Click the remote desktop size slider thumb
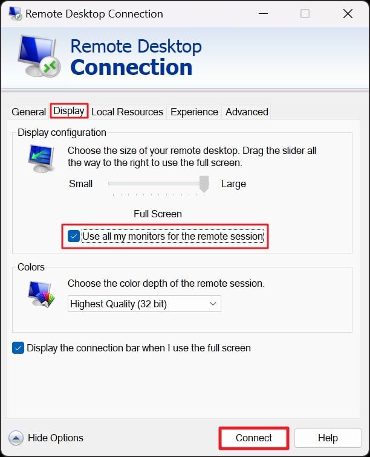Viewport: 370px width, 457px height. 204,184
